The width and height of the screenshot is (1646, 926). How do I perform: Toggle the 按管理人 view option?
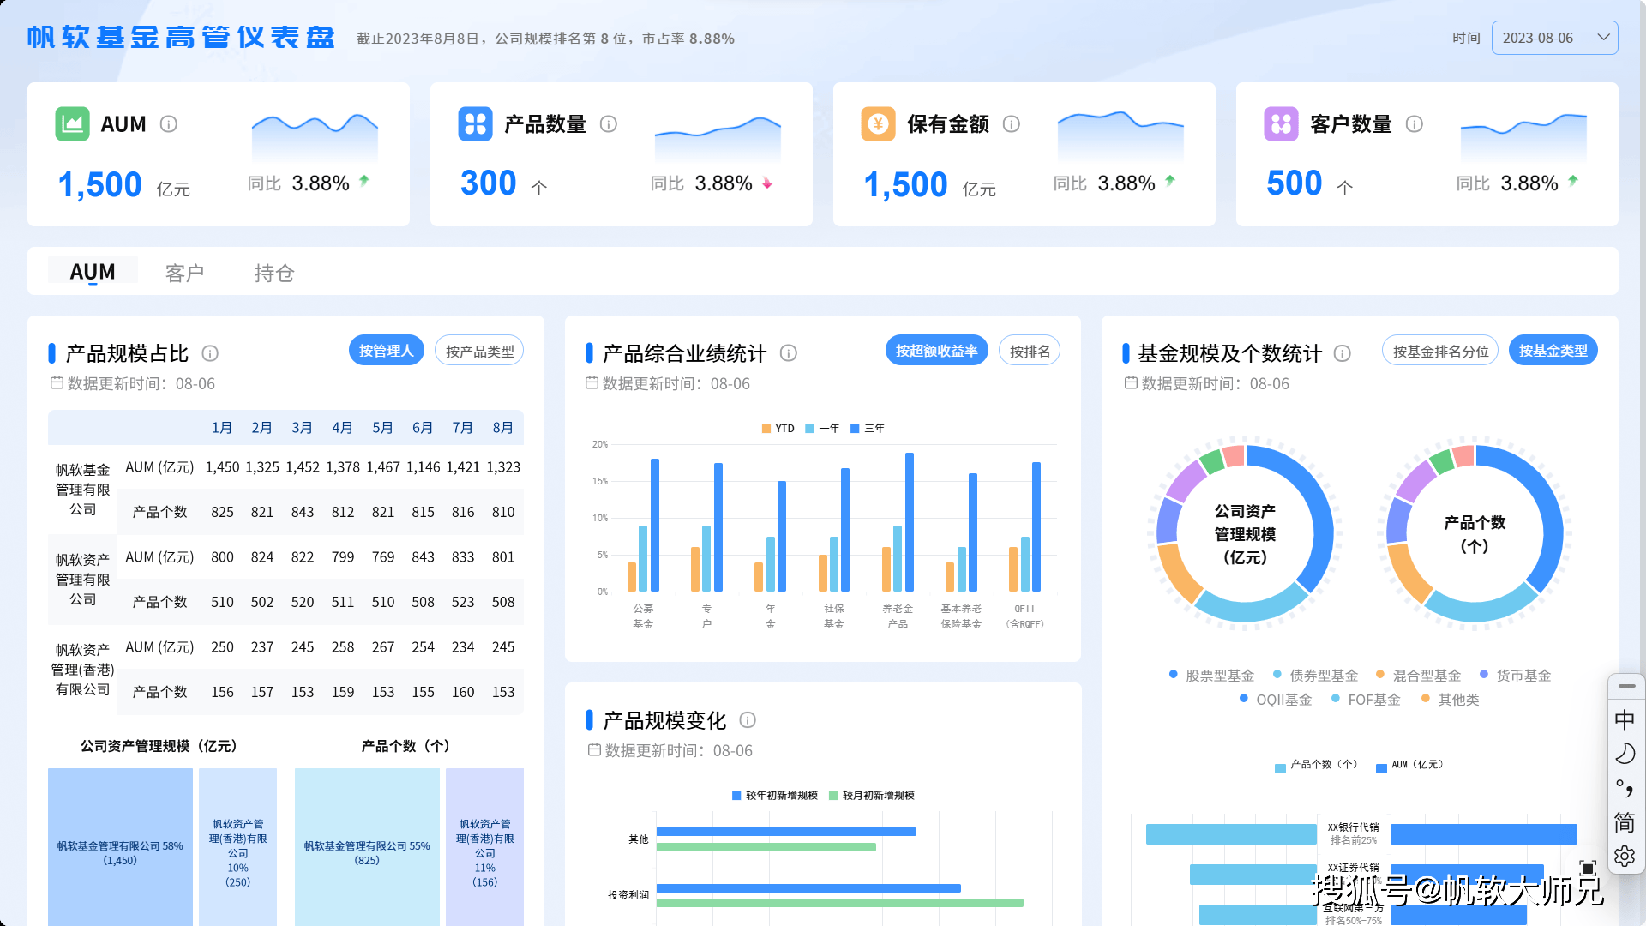[x=386, y=351]
